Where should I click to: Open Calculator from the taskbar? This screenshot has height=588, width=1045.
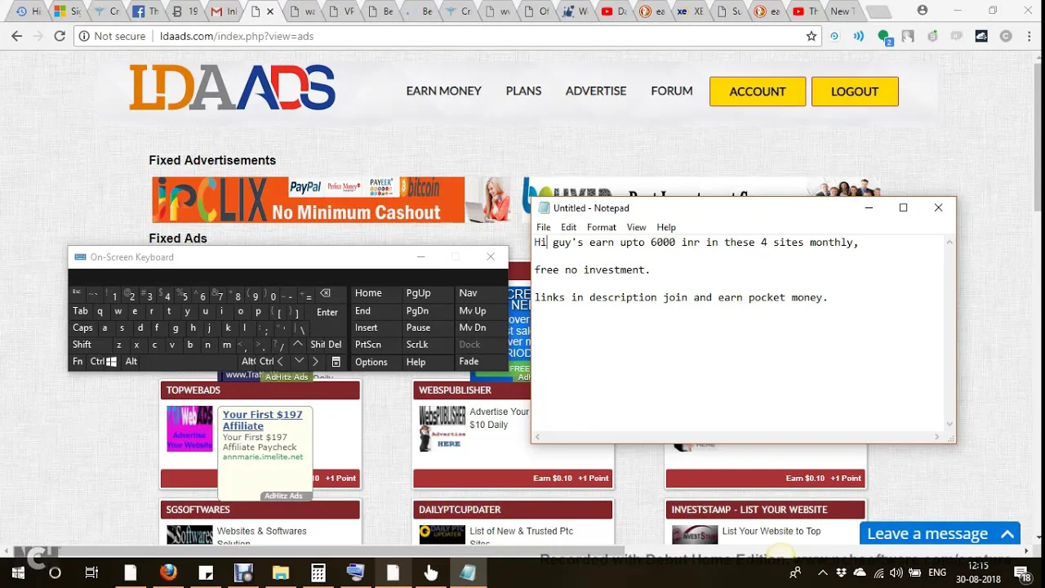318,572
